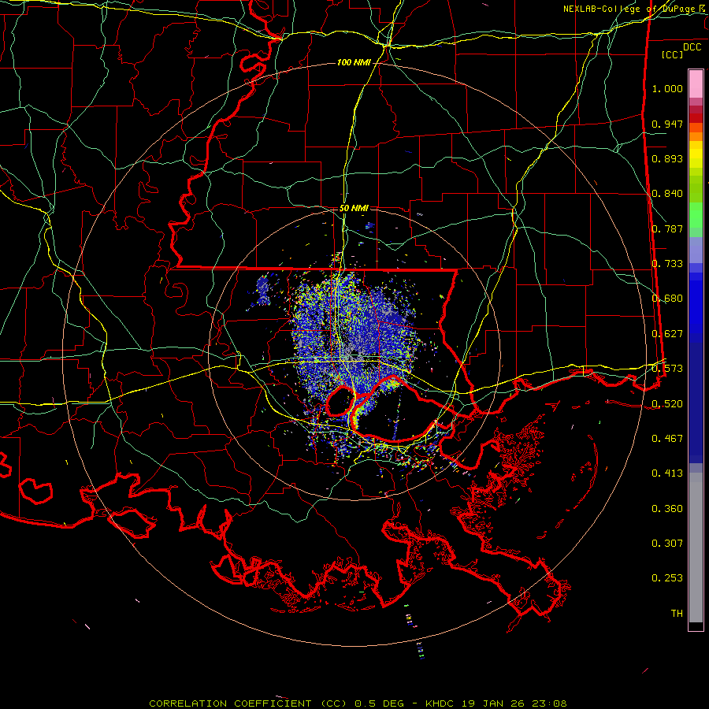The image size is (709, 709).
Task: Click the 0.253 legend value
Action: 667,578
